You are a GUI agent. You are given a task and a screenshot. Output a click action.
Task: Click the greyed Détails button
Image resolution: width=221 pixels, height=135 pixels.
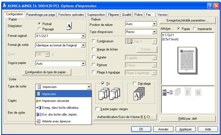147,49
